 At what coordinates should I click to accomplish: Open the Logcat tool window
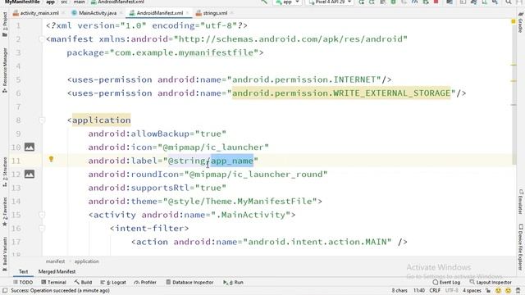pos(113,282)
